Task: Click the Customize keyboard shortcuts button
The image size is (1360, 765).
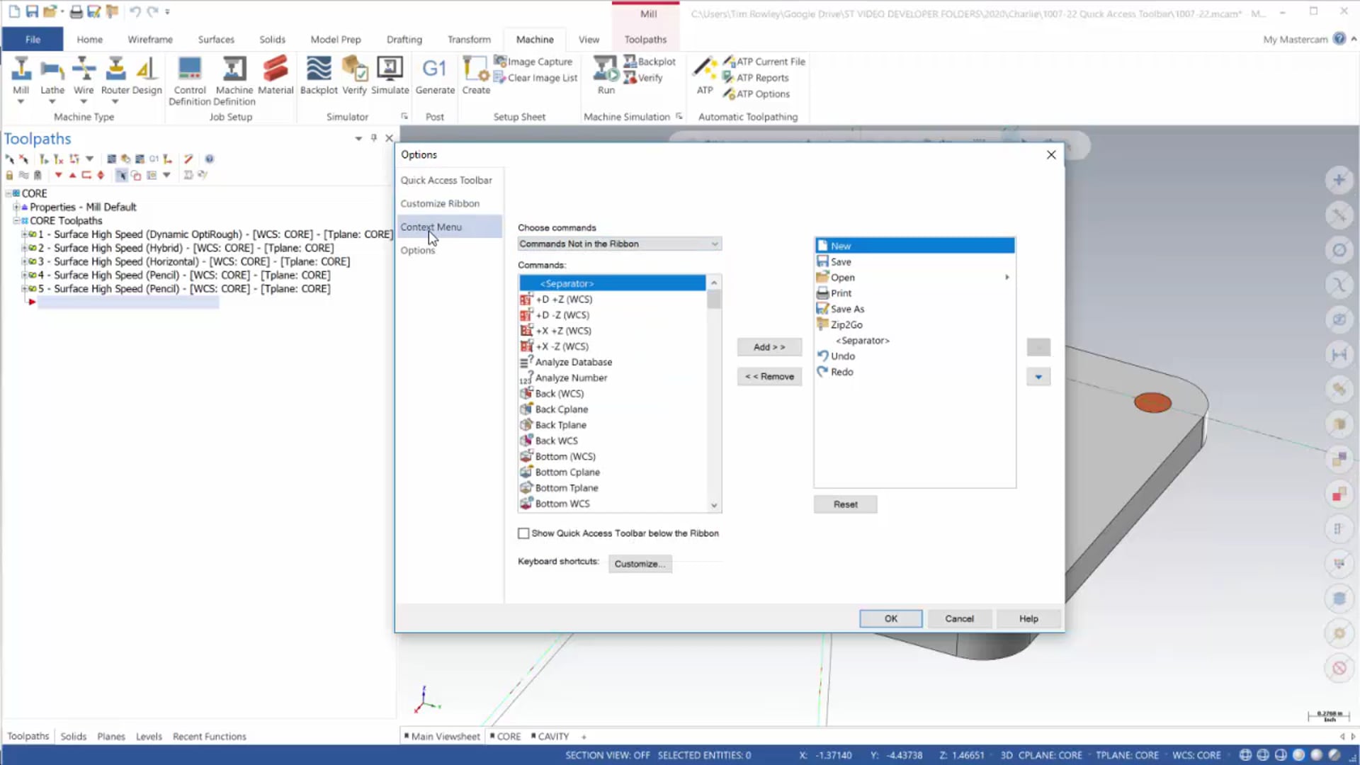Action: pyautogui.click(x=640, y=563)
